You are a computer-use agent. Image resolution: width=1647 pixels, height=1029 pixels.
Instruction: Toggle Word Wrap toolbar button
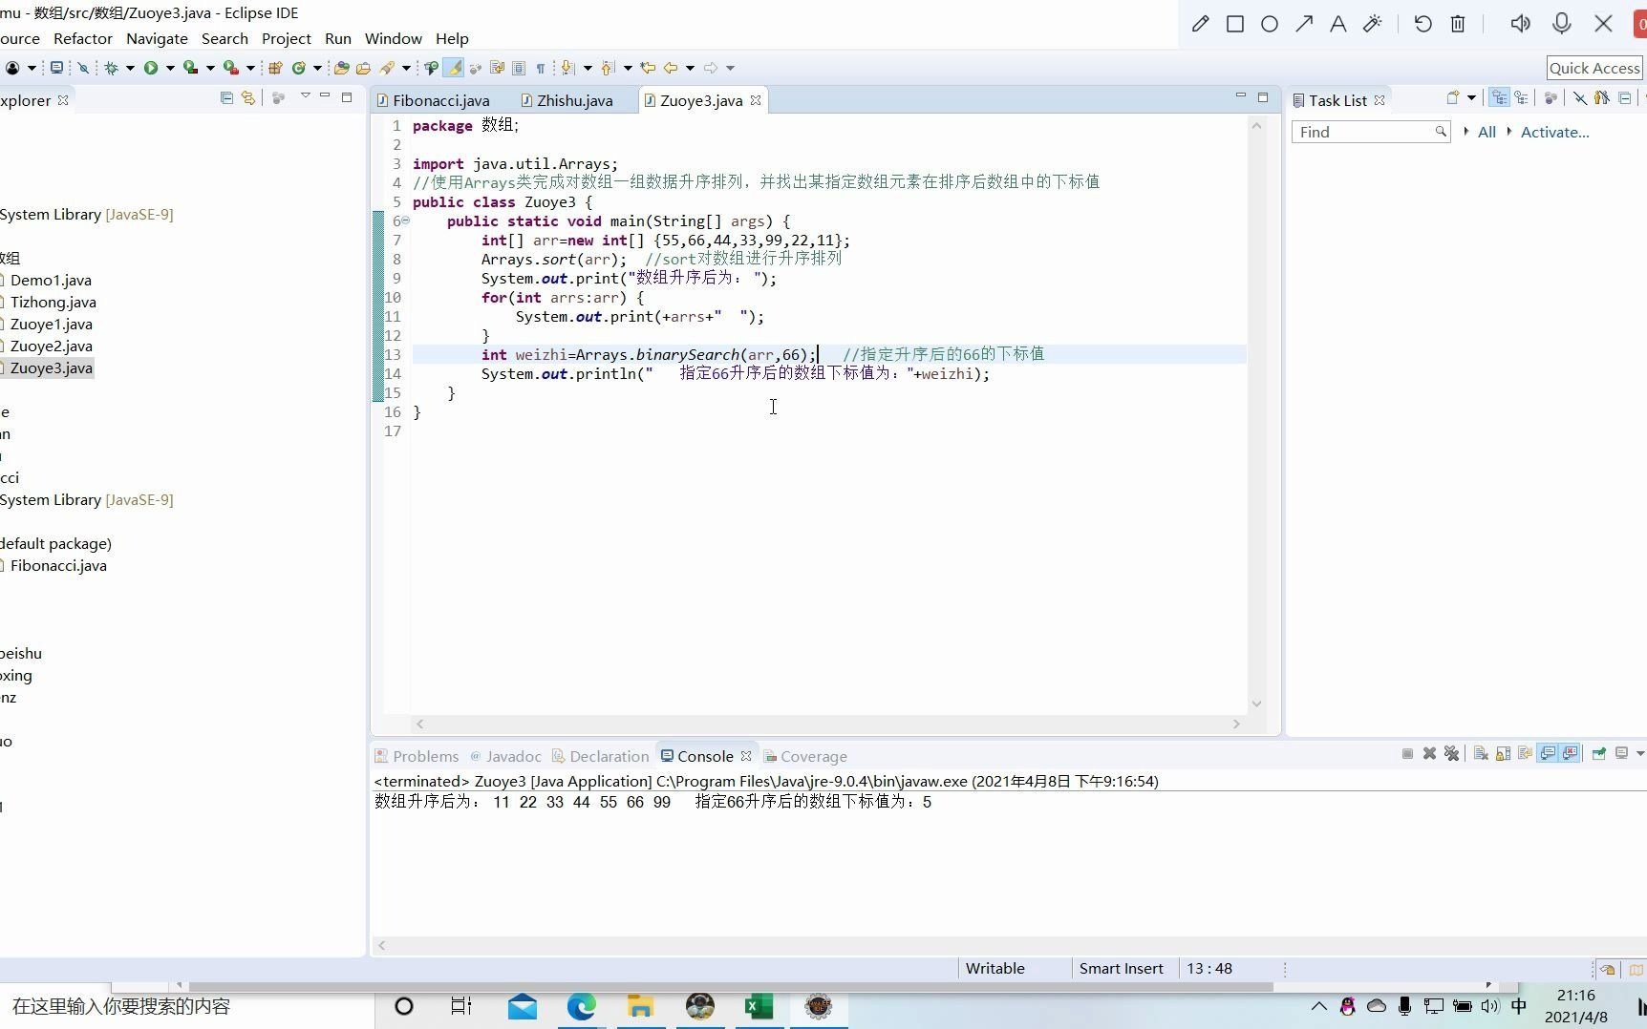[497, 68]
